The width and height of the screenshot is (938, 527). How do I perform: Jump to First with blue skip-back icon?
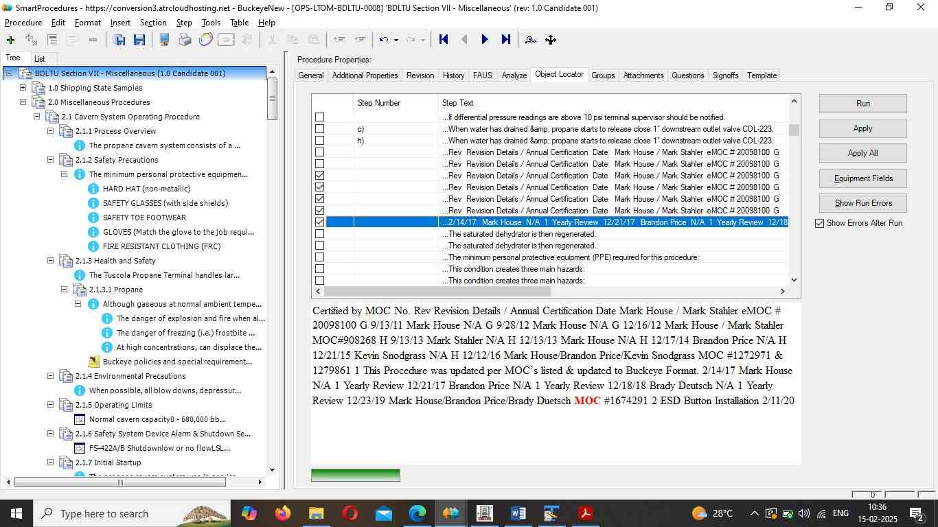tap(444, 40)
